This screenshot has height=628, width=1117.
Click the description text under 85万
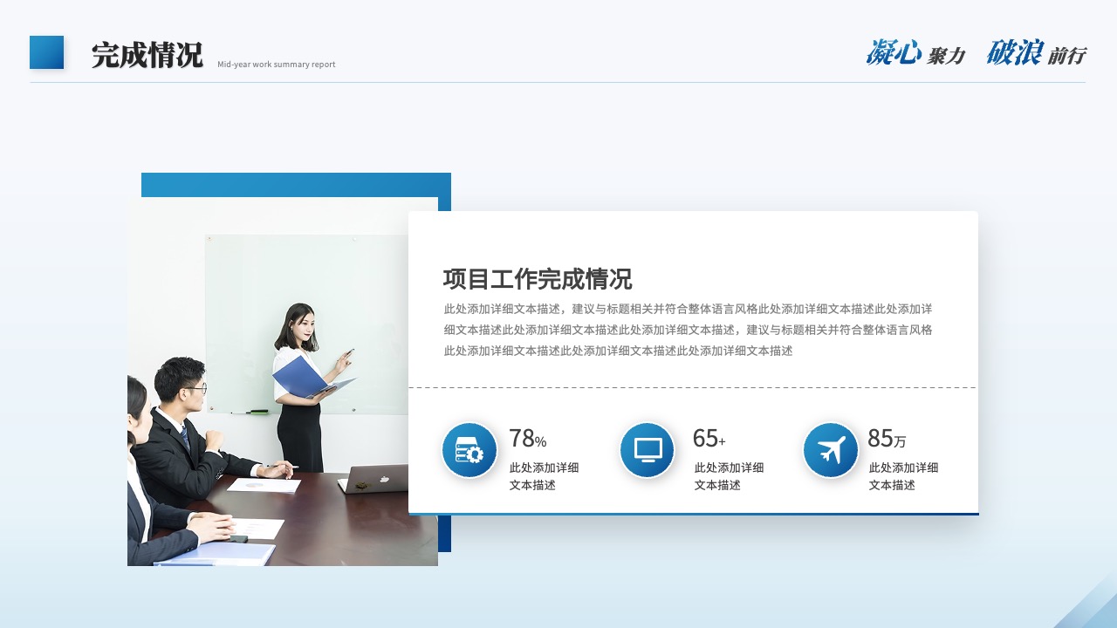click(904, 476)
